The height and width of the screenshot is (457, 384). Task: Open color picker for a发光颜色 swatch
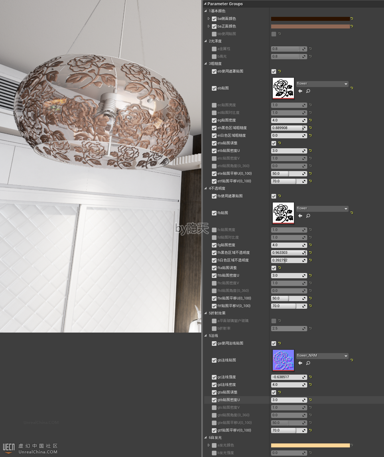tap(310, 445)
